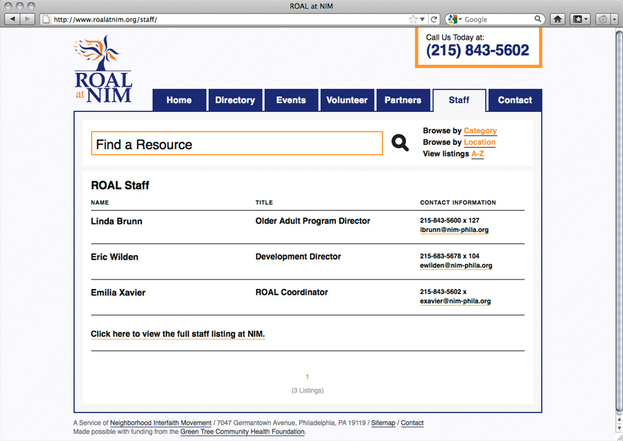Click the TITLE column header

(264, 202)
